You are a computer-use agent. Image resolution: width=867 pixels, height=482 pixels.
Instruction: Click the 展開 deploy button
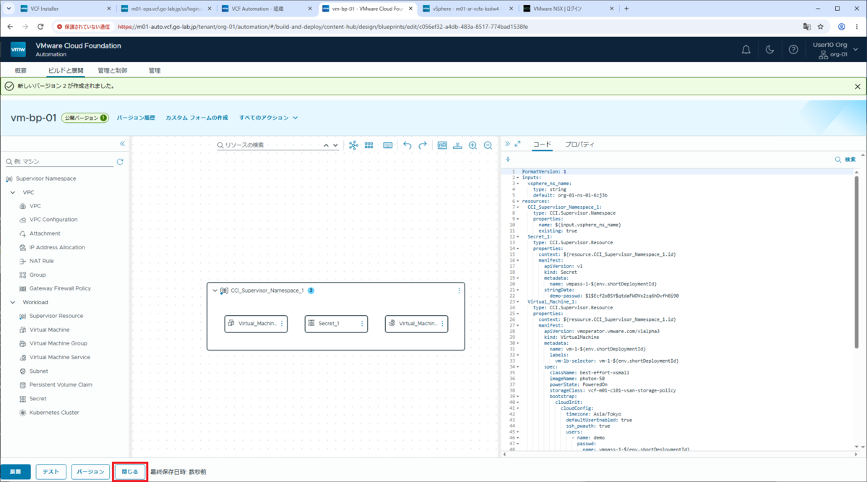(x=15, y=472)
